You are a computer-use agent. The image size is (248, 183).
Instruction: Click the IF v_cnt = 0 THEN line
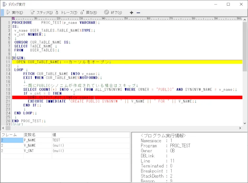point(42,93)
